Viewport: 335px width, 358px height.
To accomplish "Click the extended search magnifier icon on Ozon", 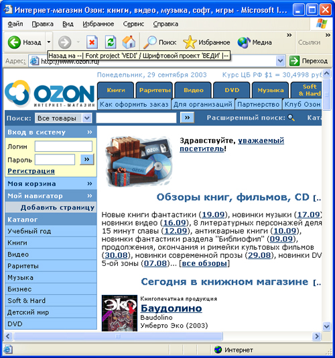I will pos(291,118).
